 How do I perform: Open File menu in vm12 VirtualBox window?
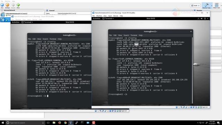93,16
